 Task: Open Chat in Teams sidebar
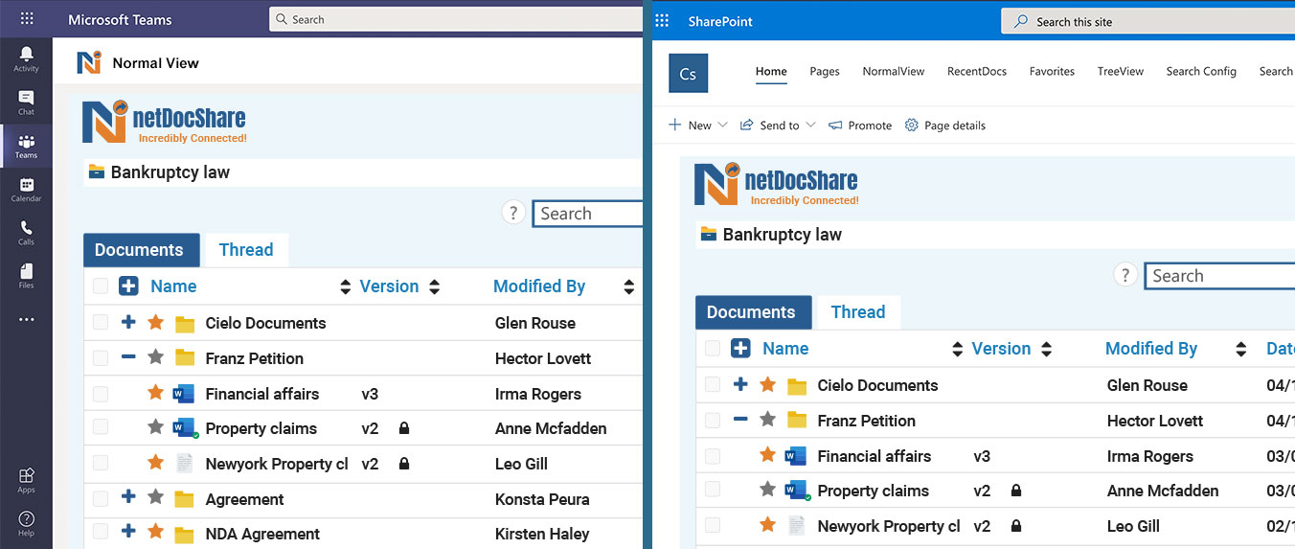click(26, 103)
